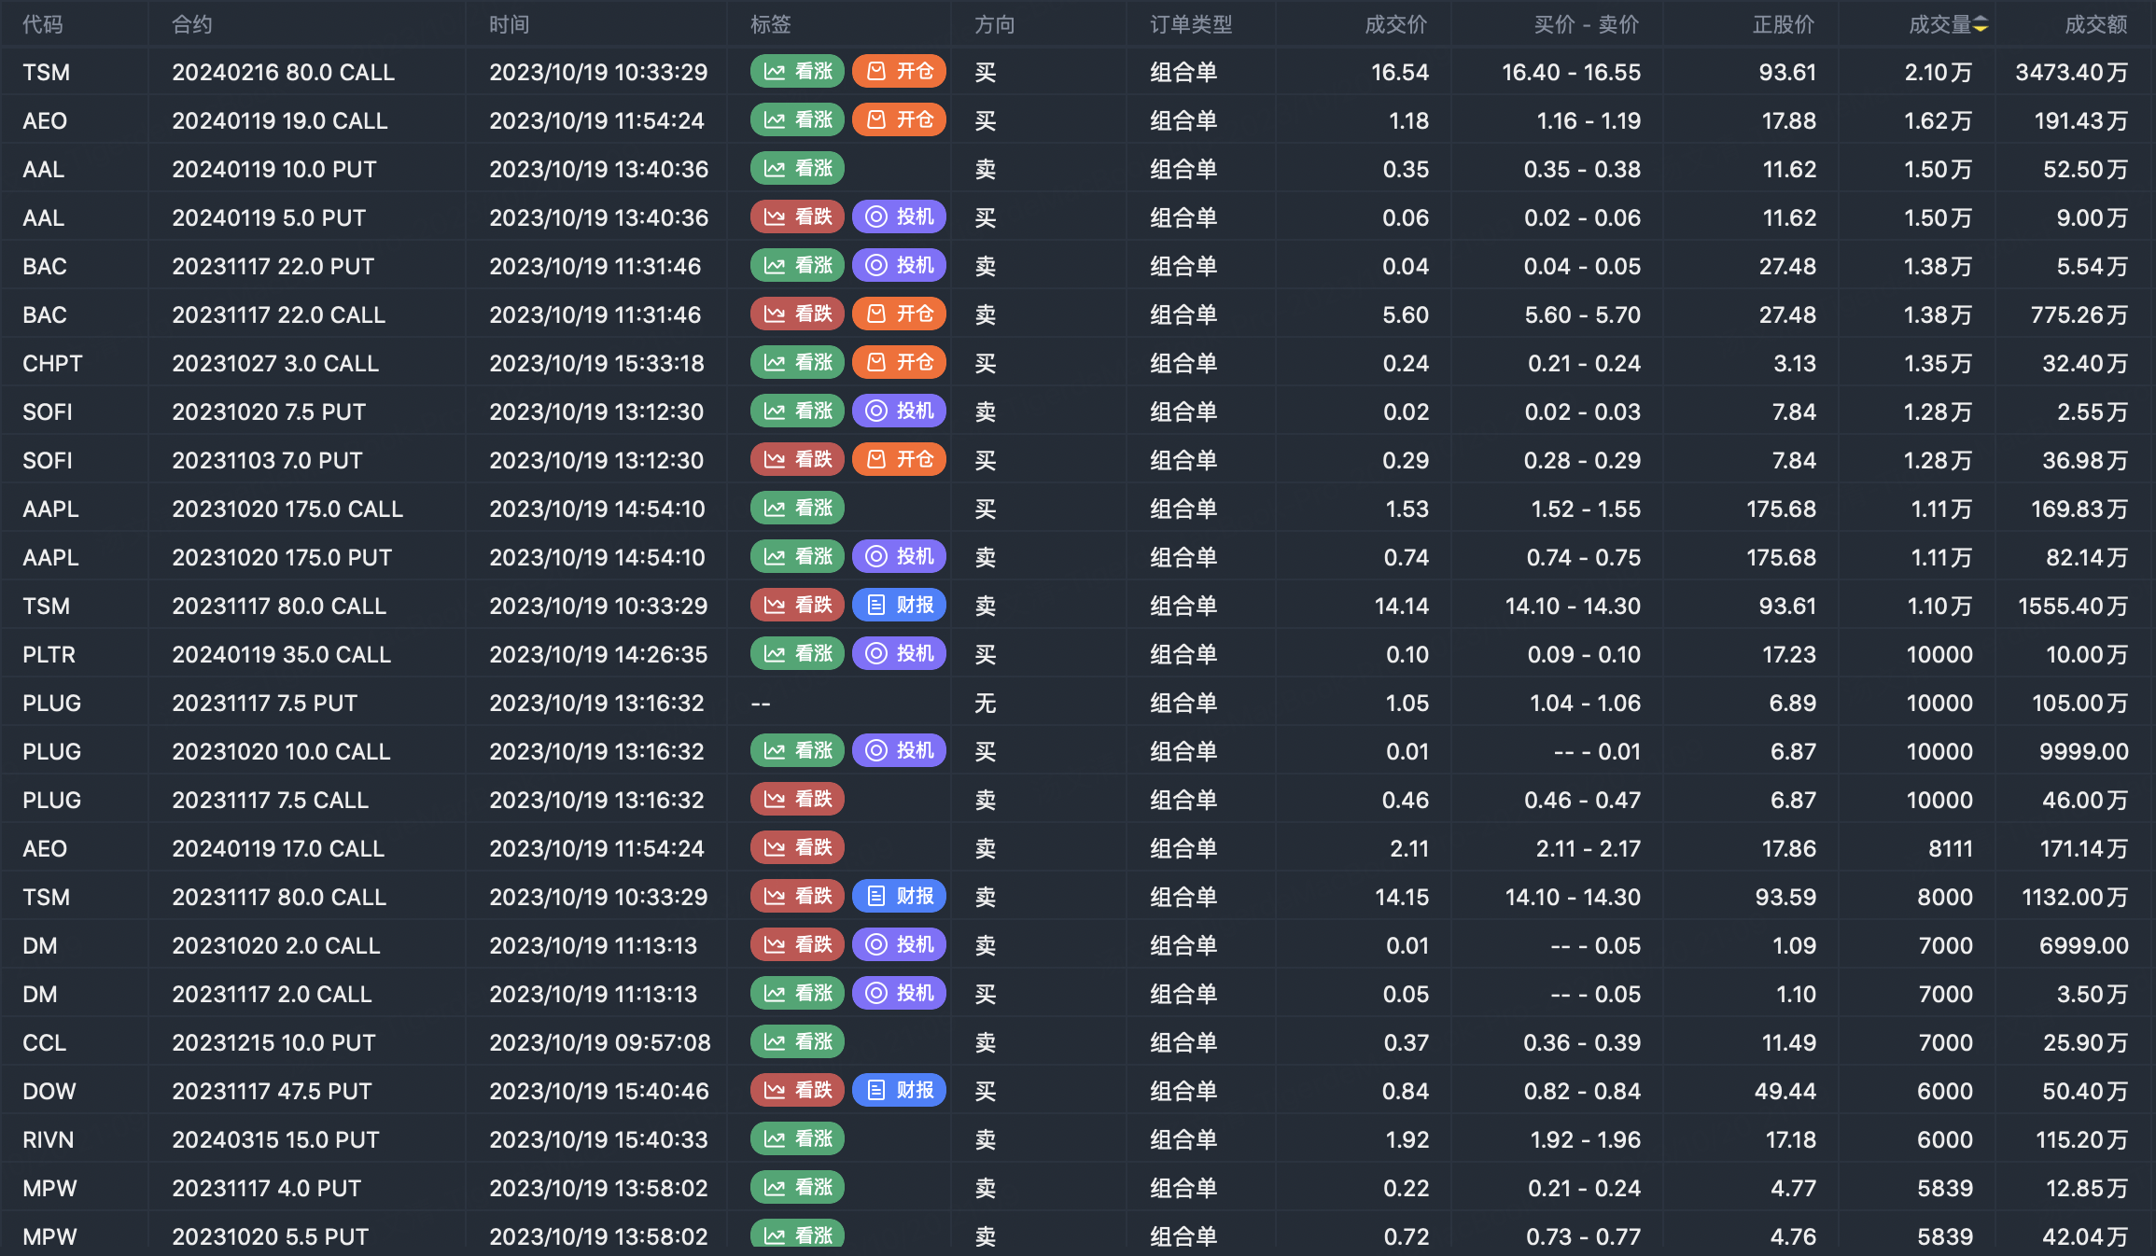Screen dimensions: 2156x1256
Task: Click 看跌 tag in SOFI 7.0 PUT row
Action: point(797,460)
